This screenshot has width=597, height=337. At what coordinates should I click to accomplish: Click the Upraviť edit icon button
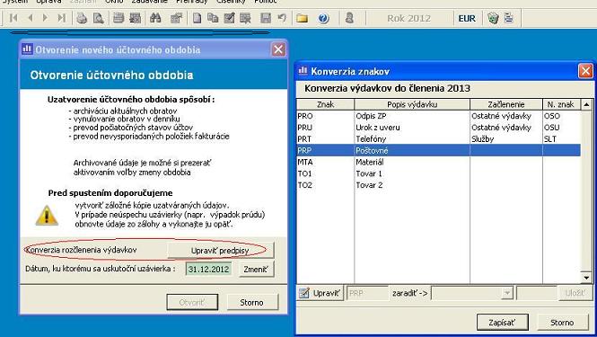320,293
